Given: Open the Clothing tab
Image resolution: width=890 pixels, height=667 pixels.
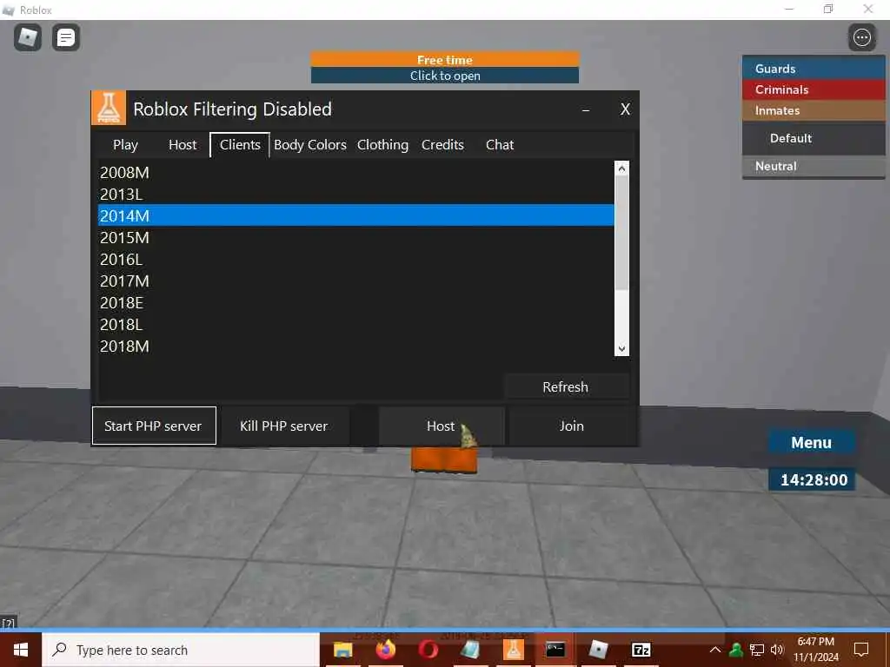Looking at the screenshot, I should tap(382, 145).
